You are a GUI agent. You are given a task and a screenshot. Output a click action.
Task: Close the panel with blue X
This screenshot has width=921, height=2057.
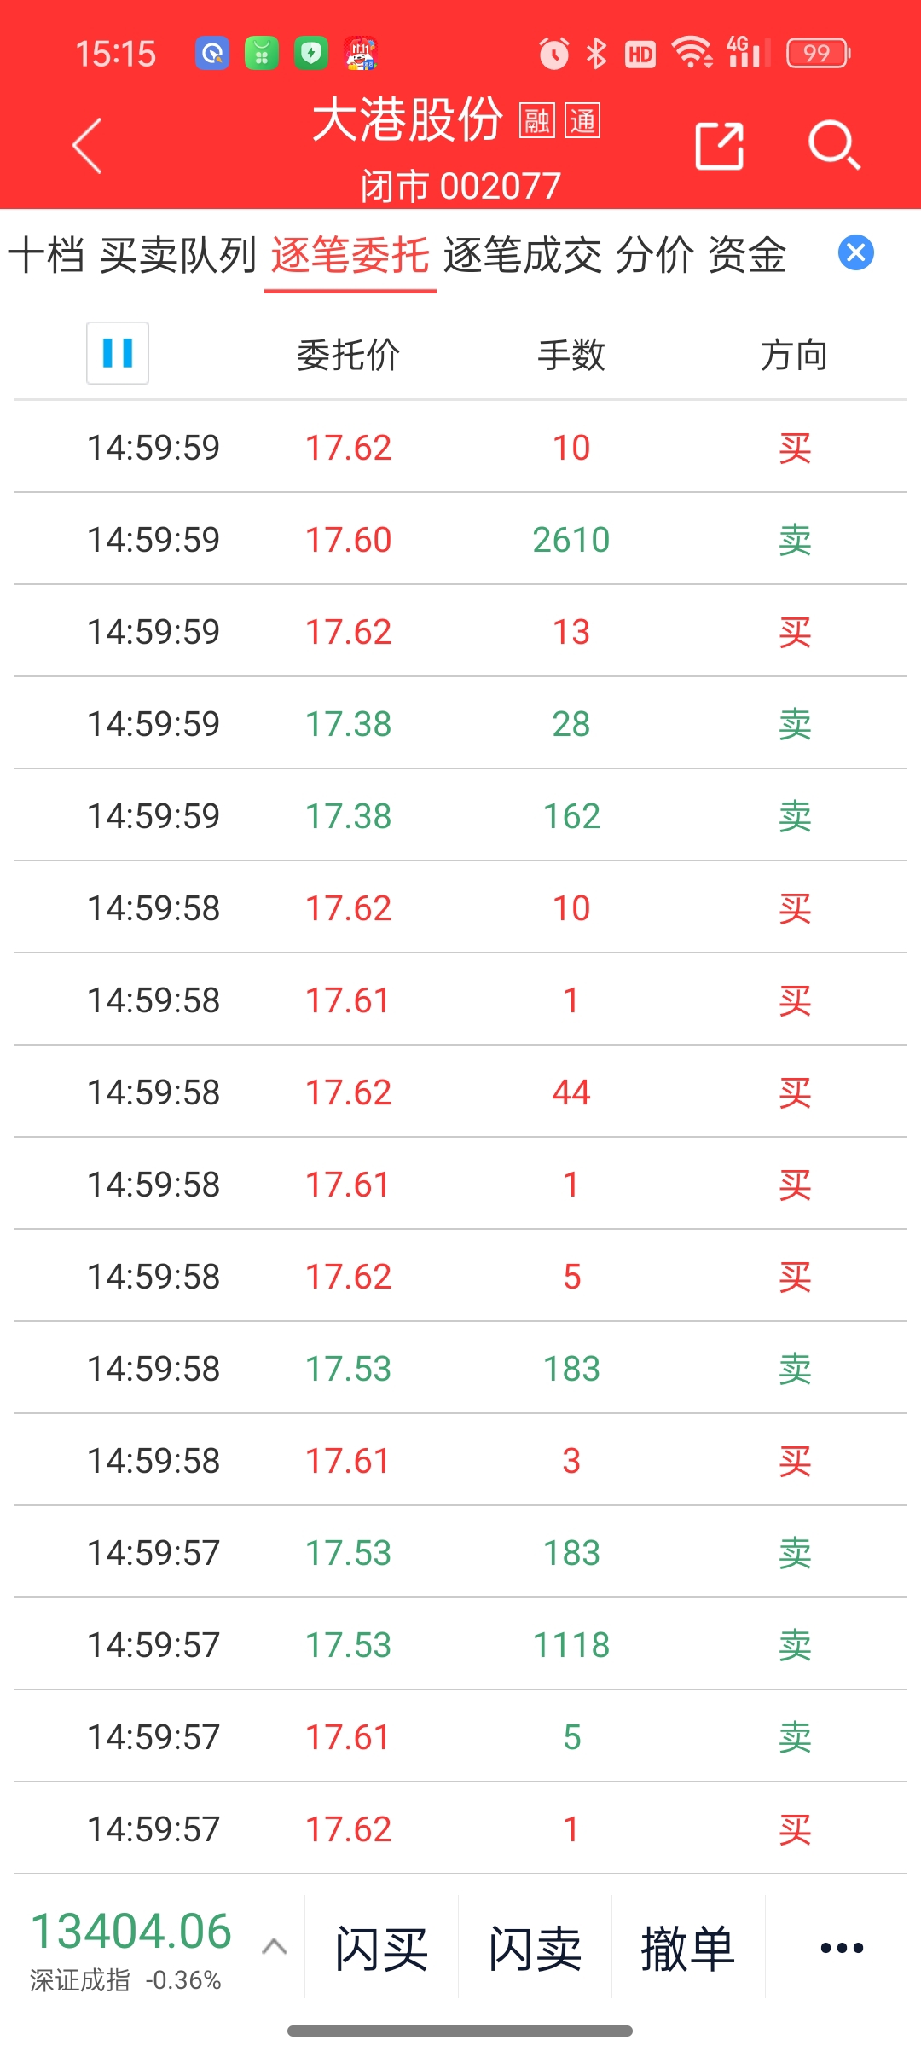[x=855, y=253]
